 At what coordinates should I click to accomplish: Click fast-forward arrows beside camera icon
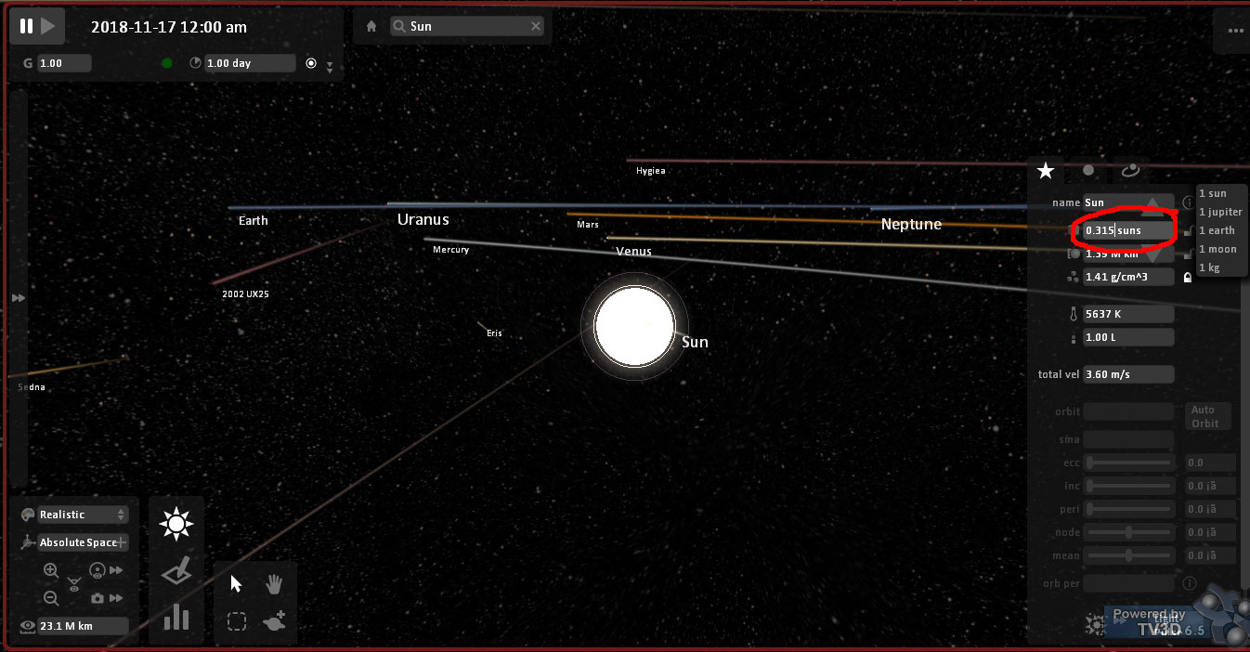point(116,599)
